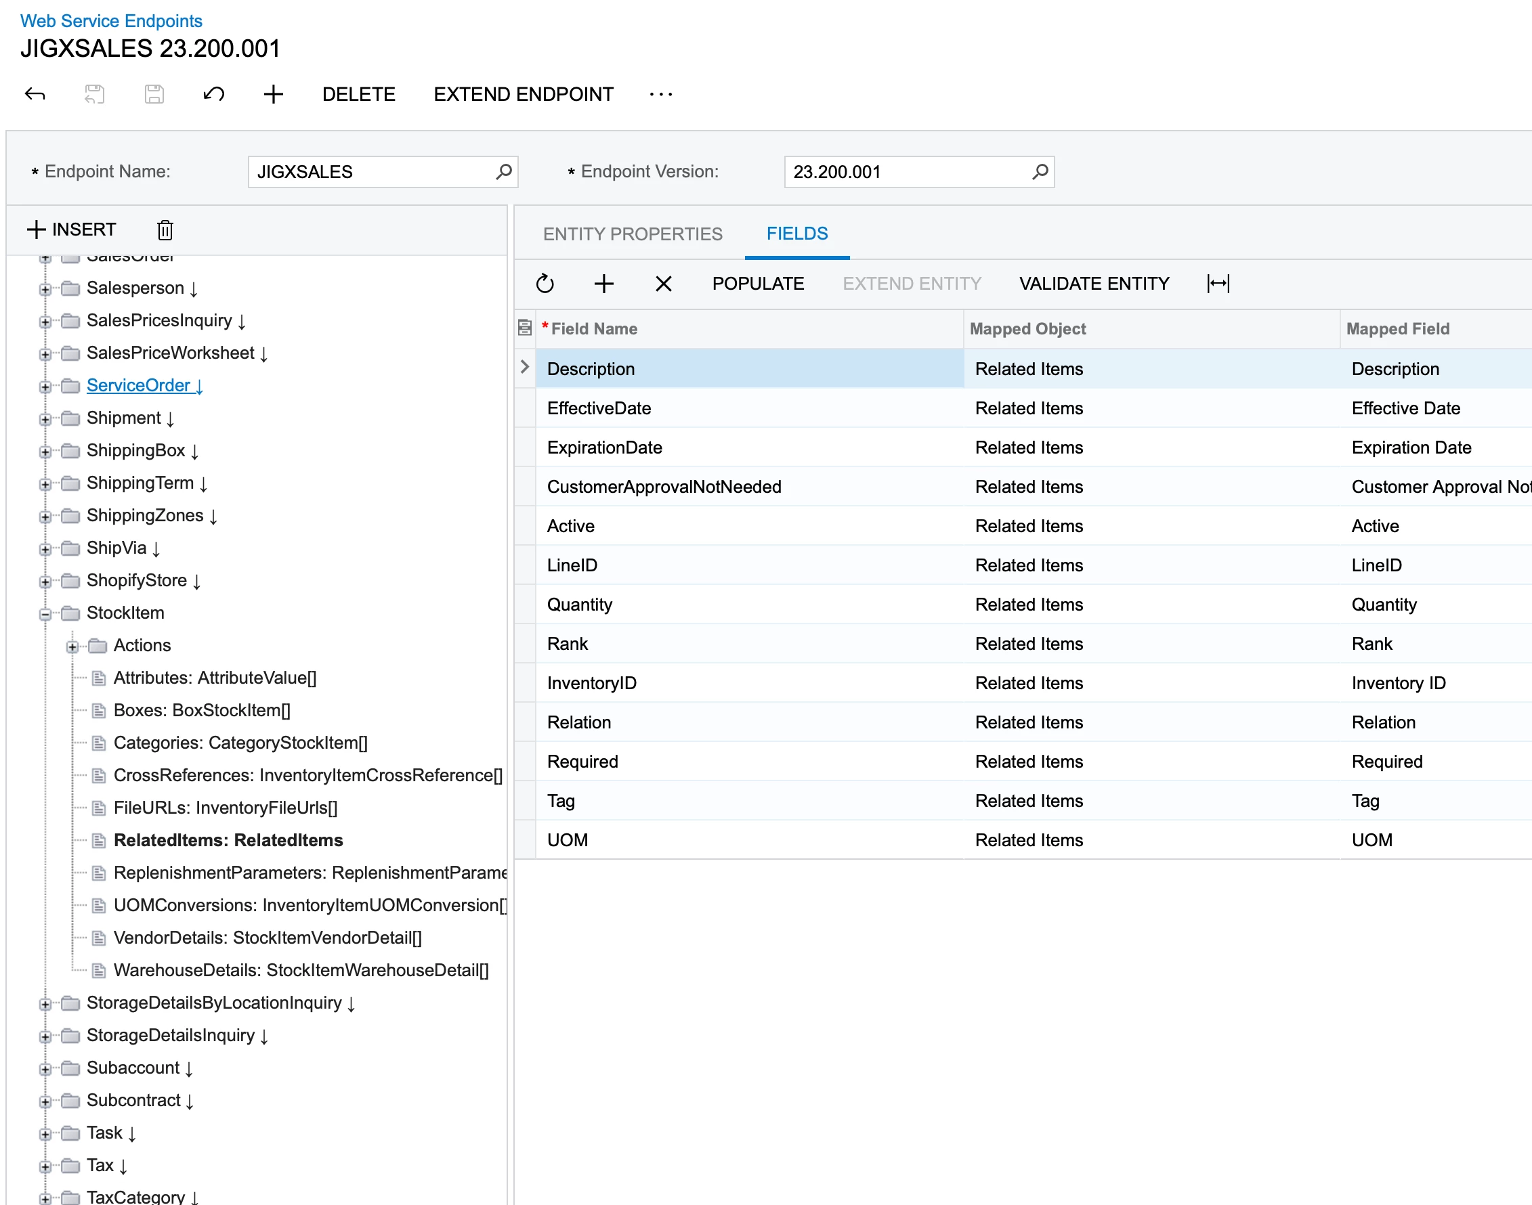Viewport: 1532px width, 1205px height.
Task: Click the undo/cancel toolbar icon
Action: point(214,94)
